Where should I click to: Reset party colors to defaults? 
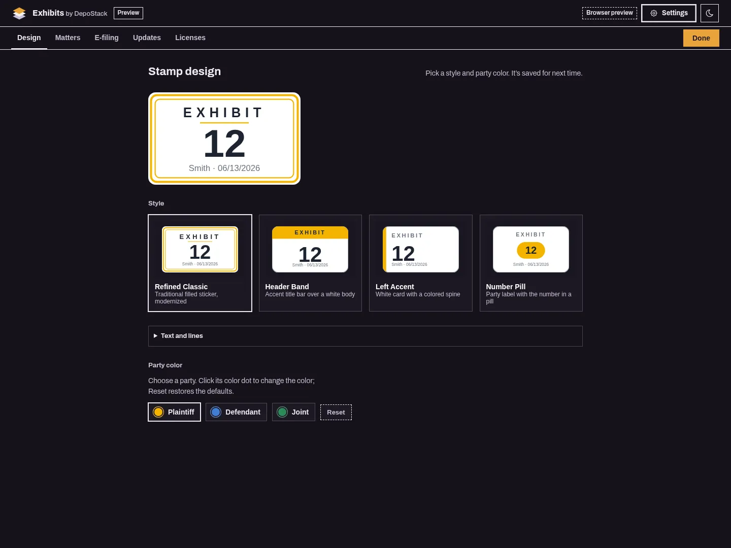coord(336,413)
